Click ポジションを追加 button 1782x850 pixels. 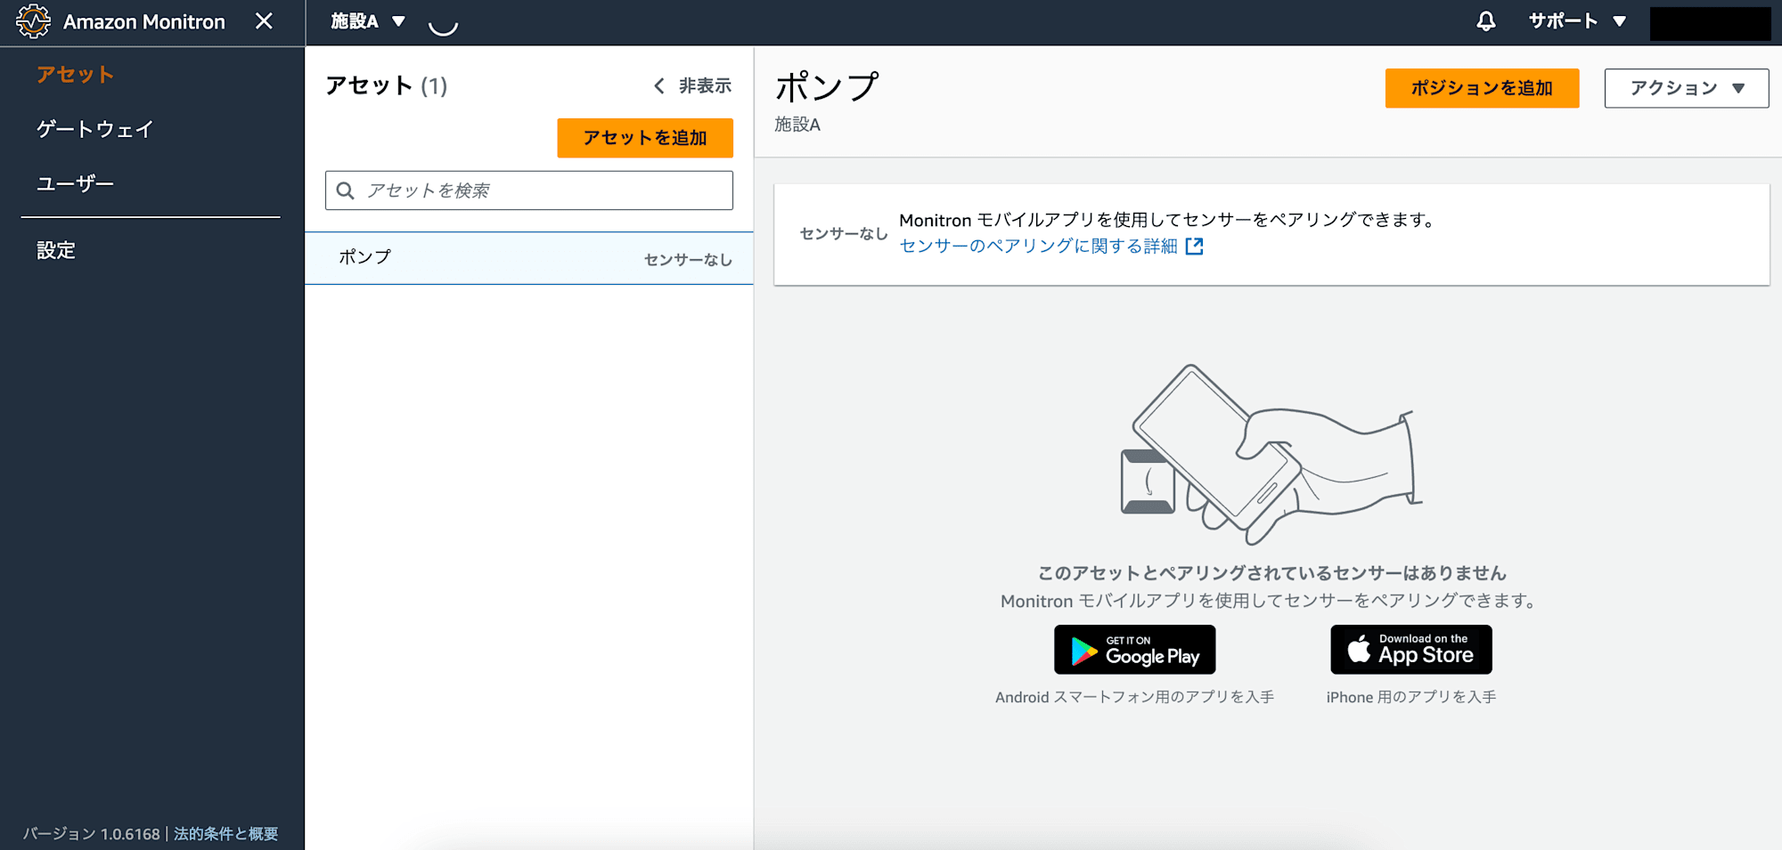click(x=1482, y=88)
